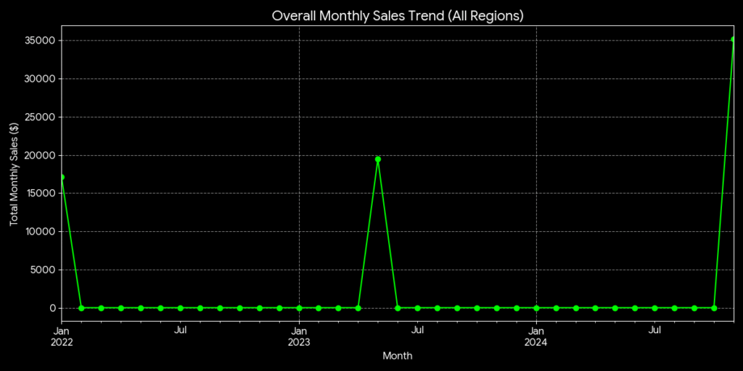Select the 0 y-axis tick label

(x=52, y=308)
